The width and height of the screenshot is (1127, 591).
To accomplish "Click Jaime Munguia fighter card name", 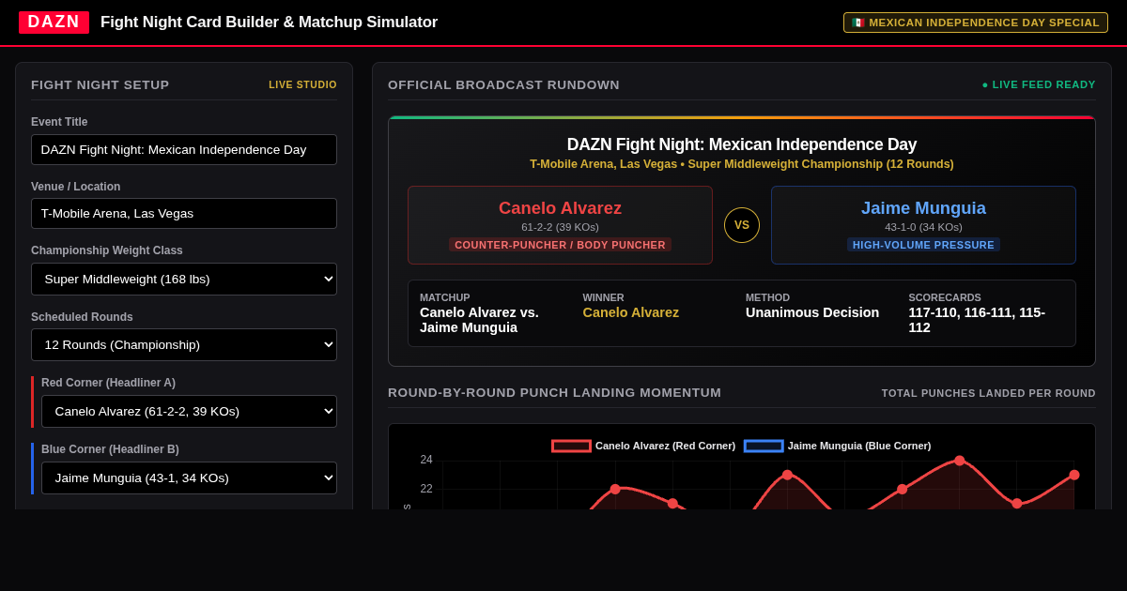I will (x=923, y=208).
